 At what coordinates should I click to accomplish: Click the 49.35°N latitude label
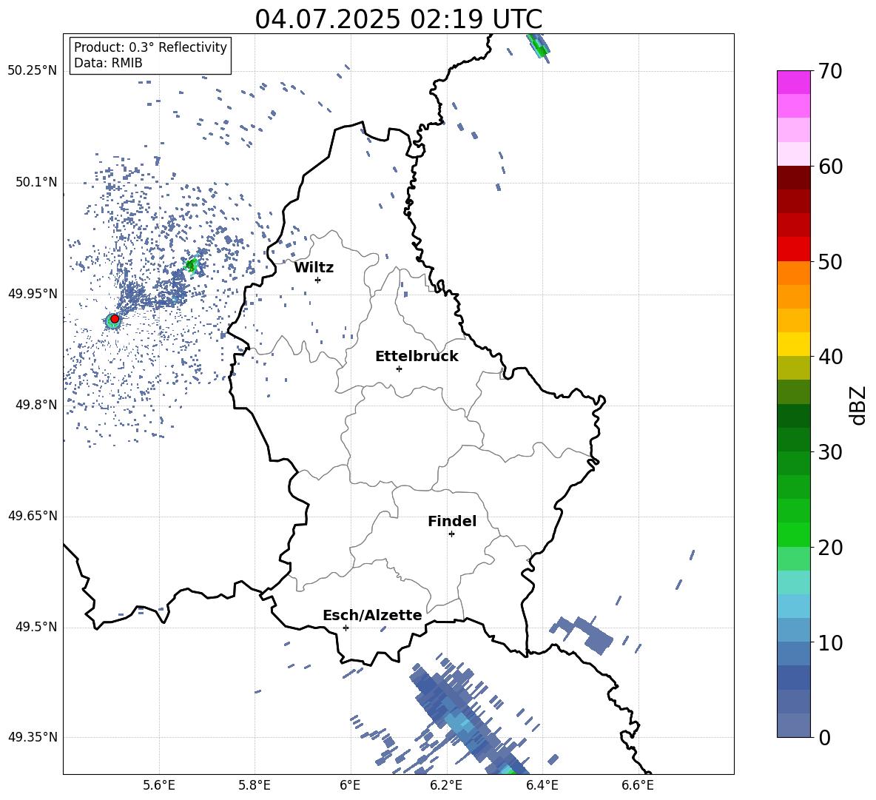[33, 737]
